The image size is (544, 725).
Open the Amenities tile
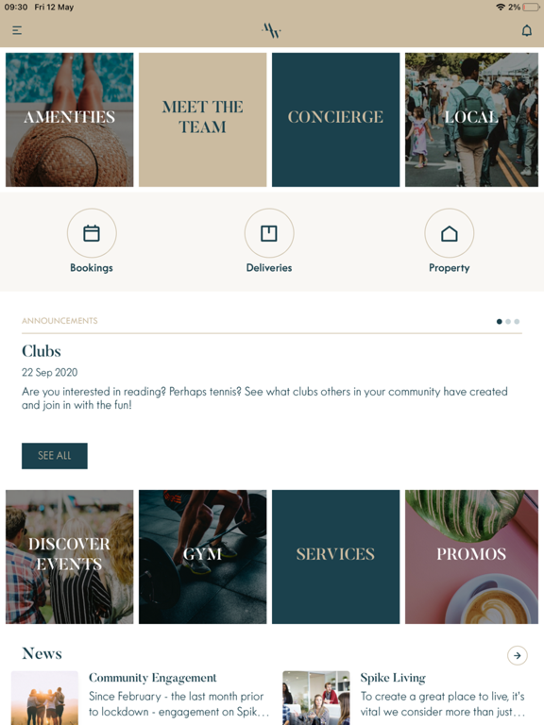coord(69,120)
